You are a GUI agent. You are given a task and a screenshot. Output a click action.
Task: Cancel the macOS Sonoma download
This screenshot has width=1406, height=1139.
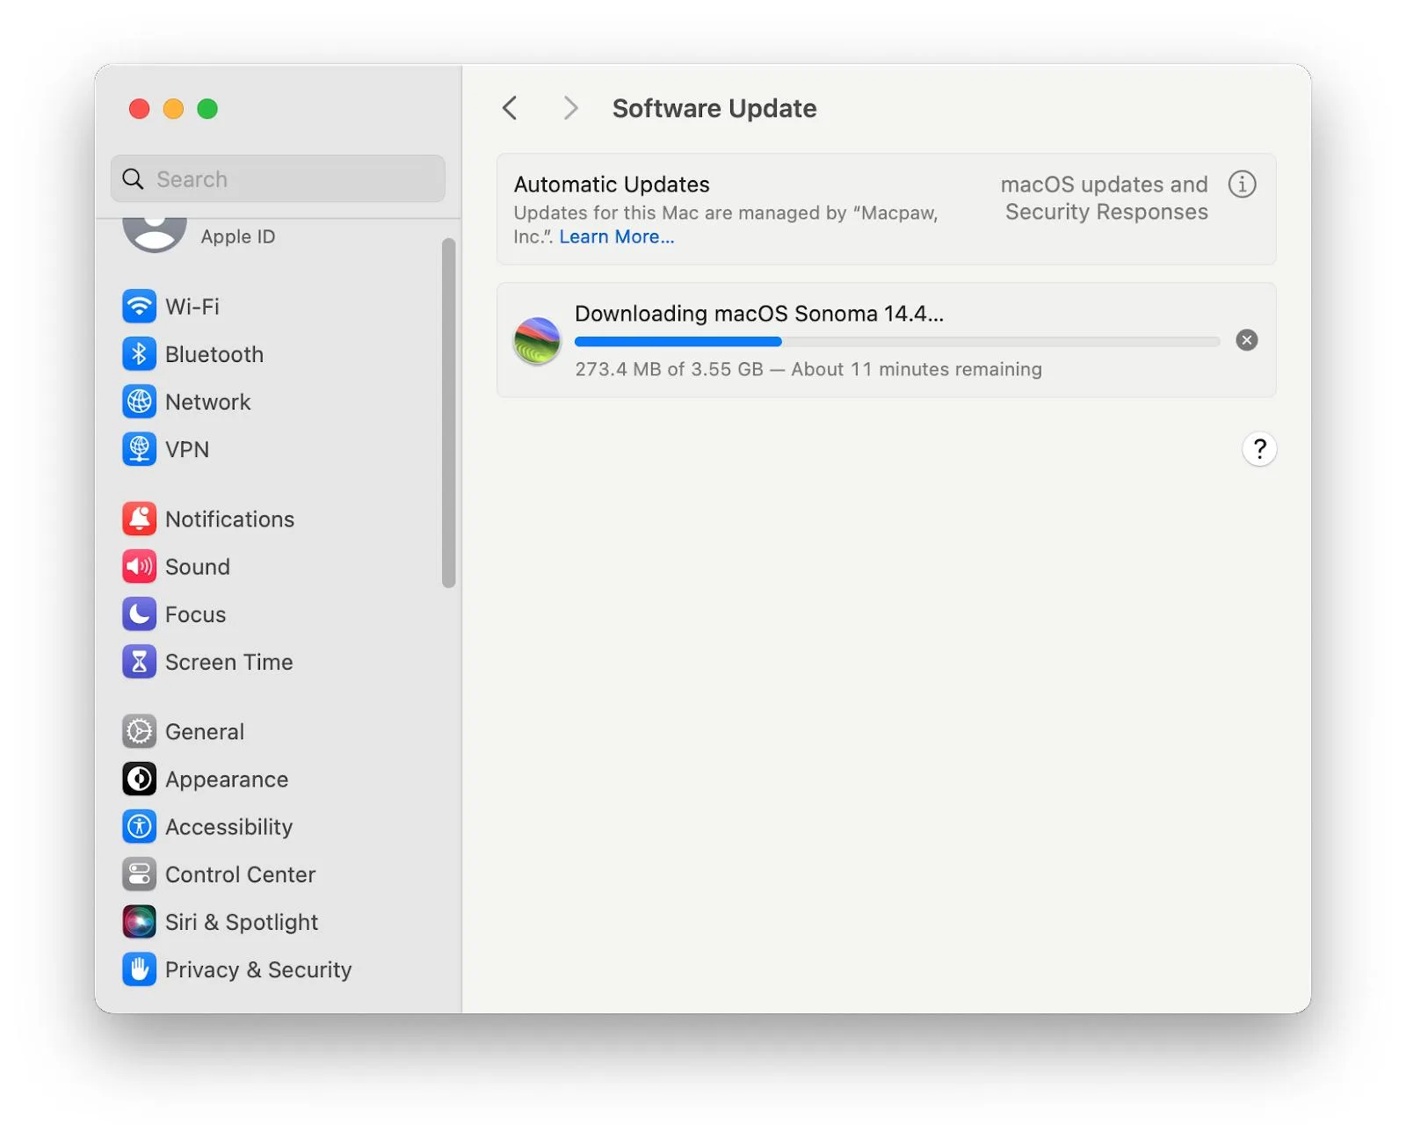pos(1246,340)
